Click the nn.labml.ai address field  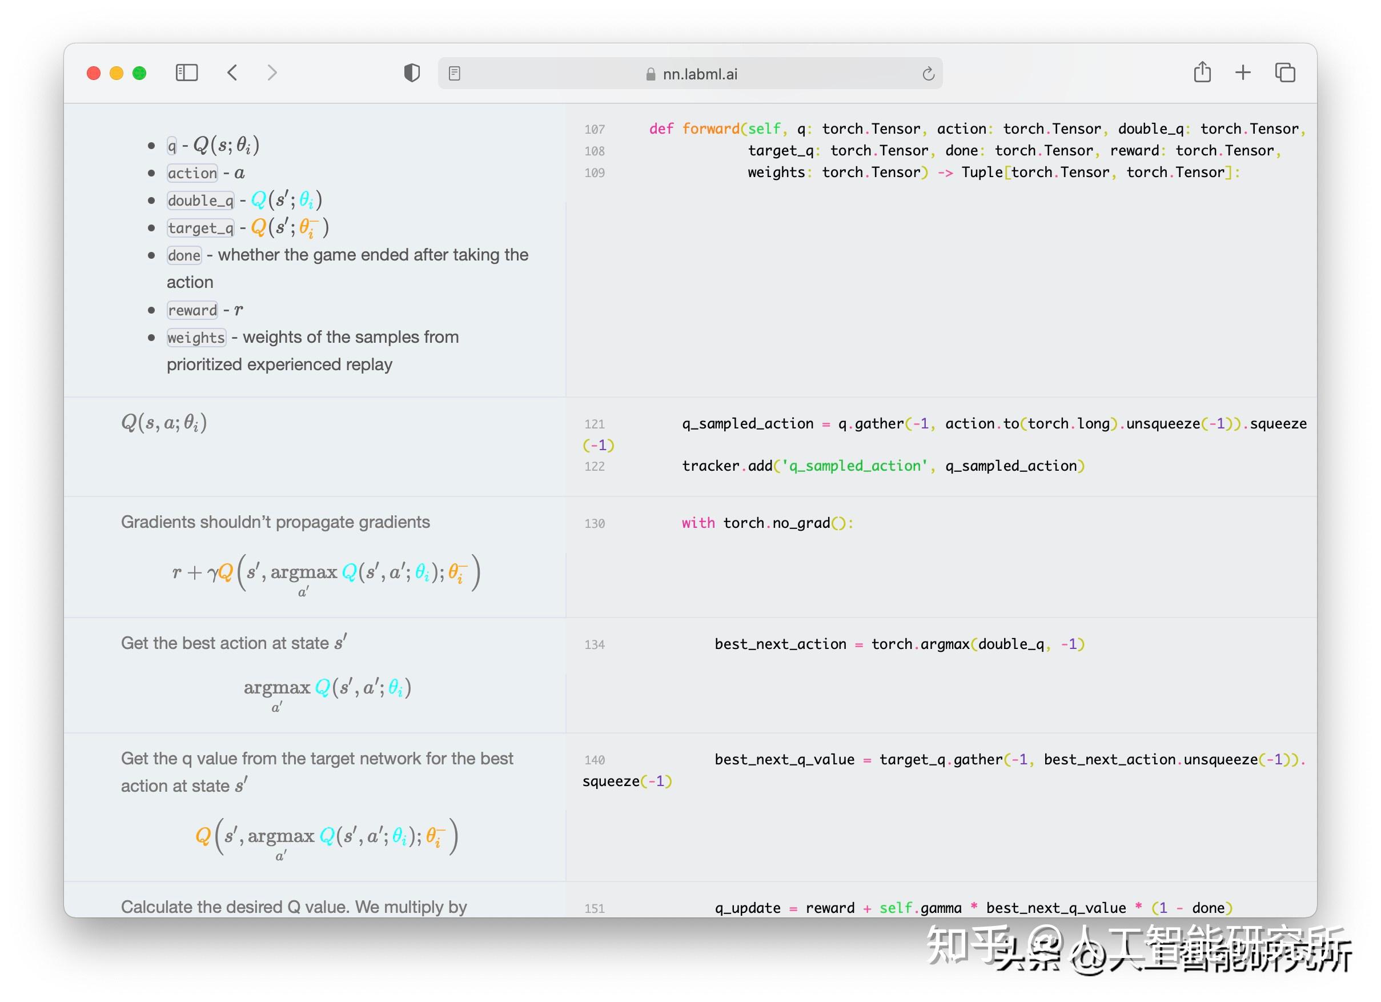(x=699, y=74)
